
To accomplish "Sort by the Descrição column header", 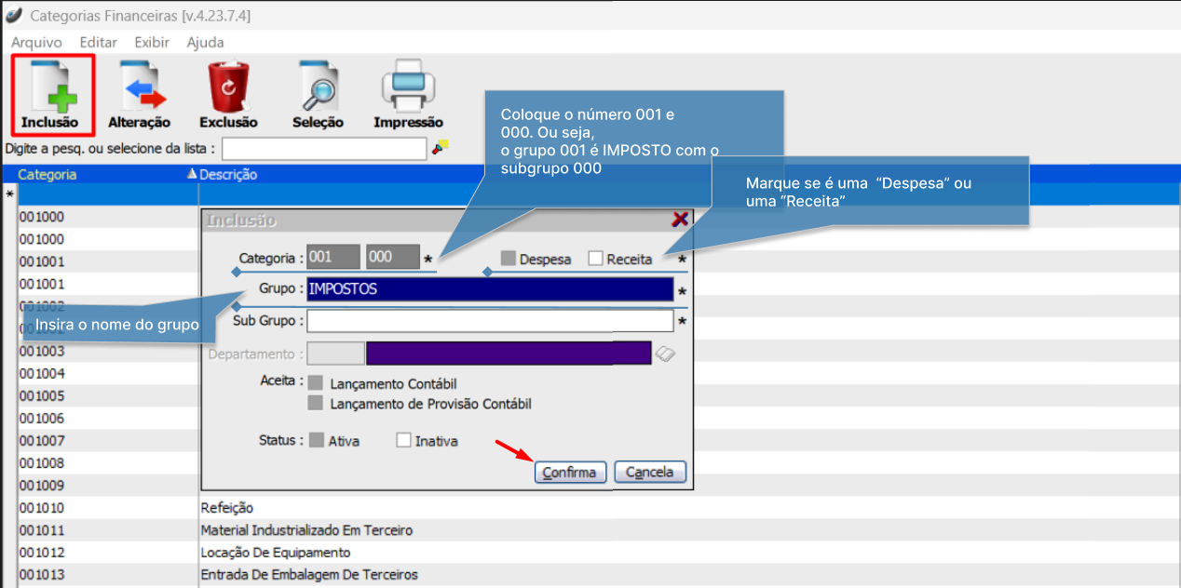I will click(228, 174).
